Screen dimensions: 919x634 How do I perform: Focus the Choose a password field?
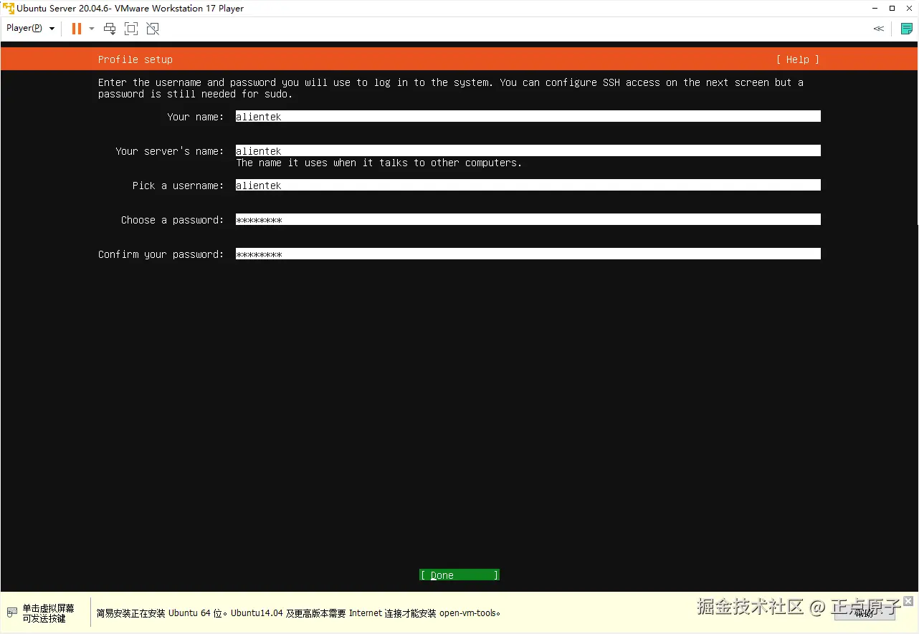(x=528, y=219)
